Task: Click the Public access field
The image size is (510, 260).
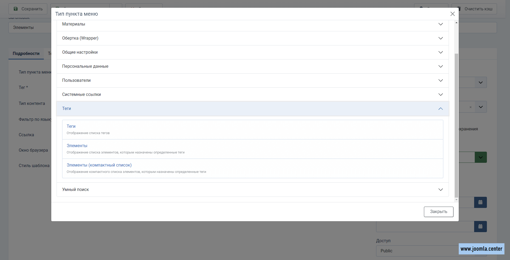Action: [x=417, y=251]
